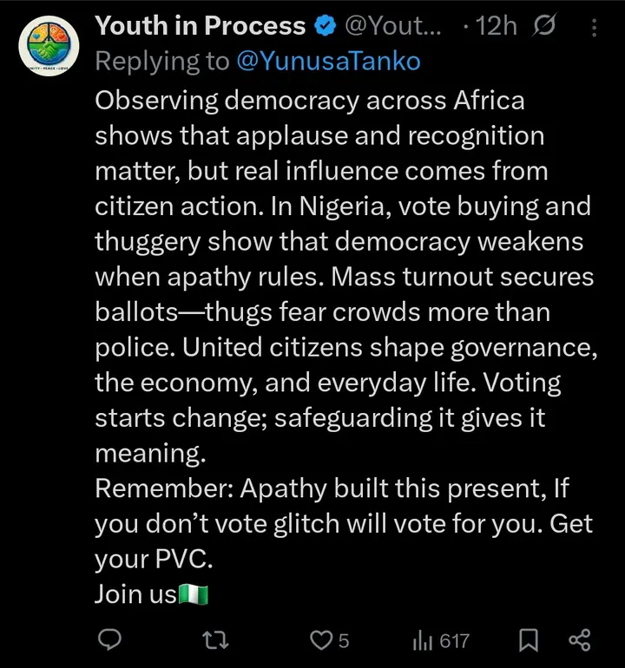Like the post with the heart icon

pyautogui.click(x=322, y=640)
